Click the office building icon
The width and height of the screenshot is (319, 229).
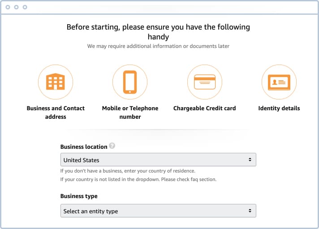click(x=56, y=82)
